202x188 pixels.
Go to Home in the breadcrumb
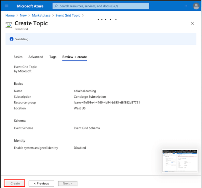tap(10, 15)
